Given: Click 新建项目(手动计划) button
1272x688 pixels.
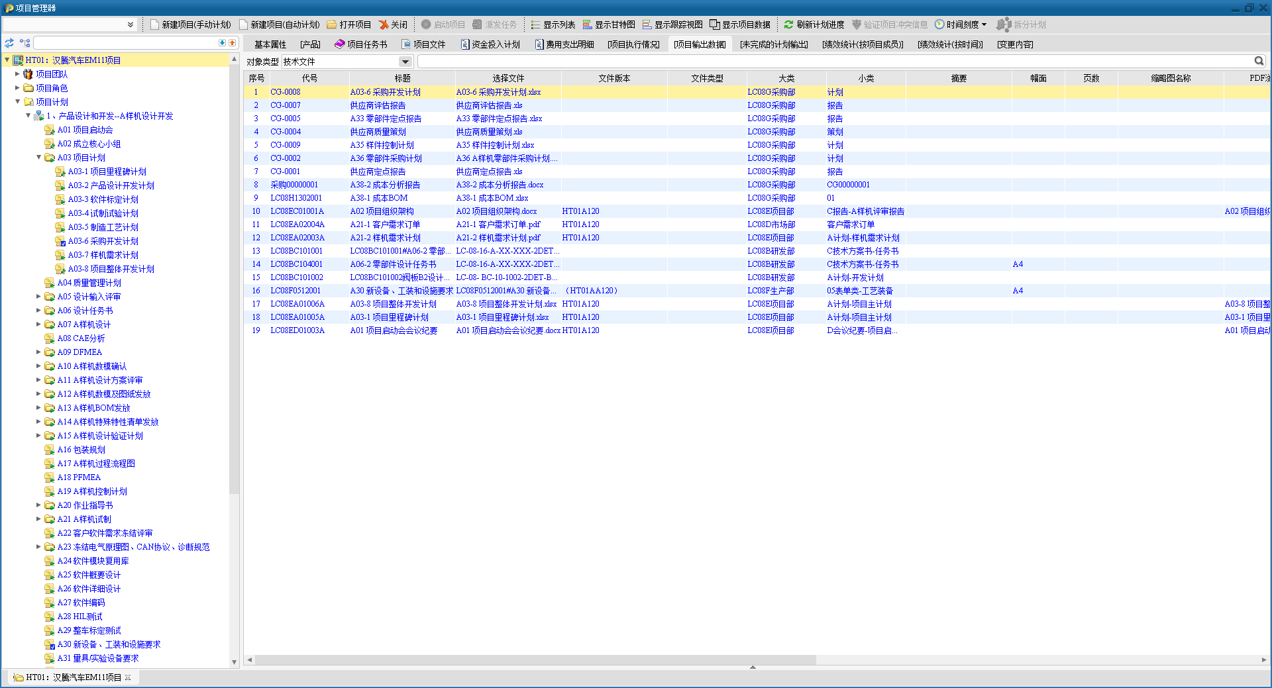Looking at the screenshot, I should (190, 25).
